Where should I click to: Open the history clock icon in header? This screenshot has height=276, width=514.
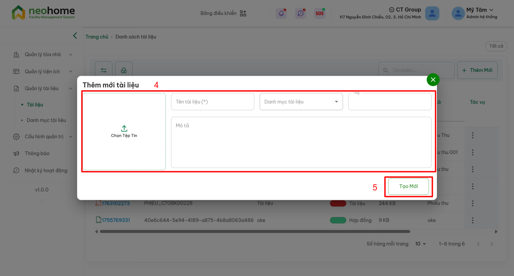pyautogui.click(x=300, y=13)
